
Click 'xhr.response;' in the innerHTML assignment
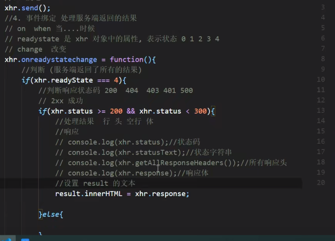click(162, 194)
